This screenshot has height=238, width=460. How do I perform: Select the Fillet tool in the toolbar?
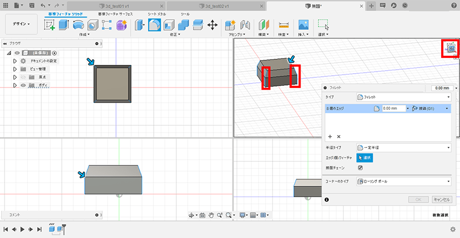[154, 25]
